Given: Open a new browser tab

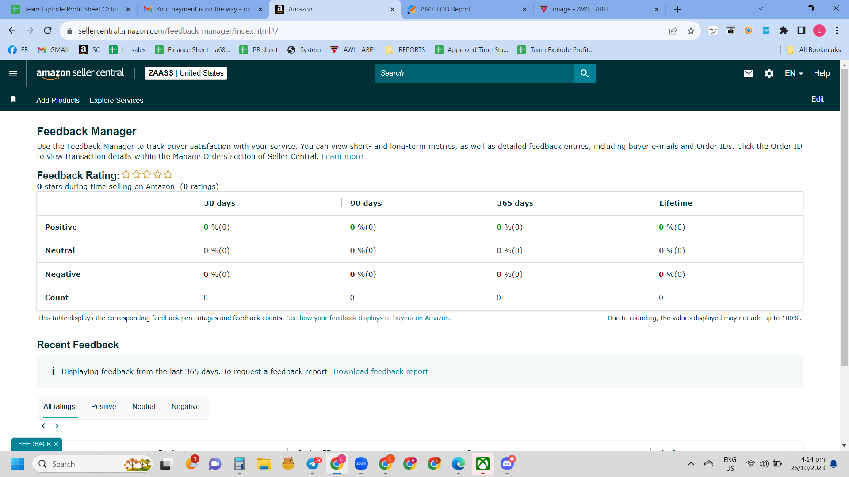Looking at the screenshot, I should pos(677,9).
